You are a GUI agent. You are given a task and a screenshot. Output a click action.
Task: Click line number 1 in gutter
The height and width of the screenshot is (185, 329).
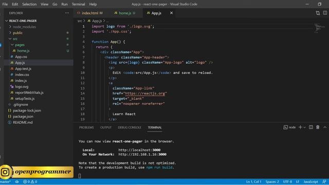click(x=83, y=26)
